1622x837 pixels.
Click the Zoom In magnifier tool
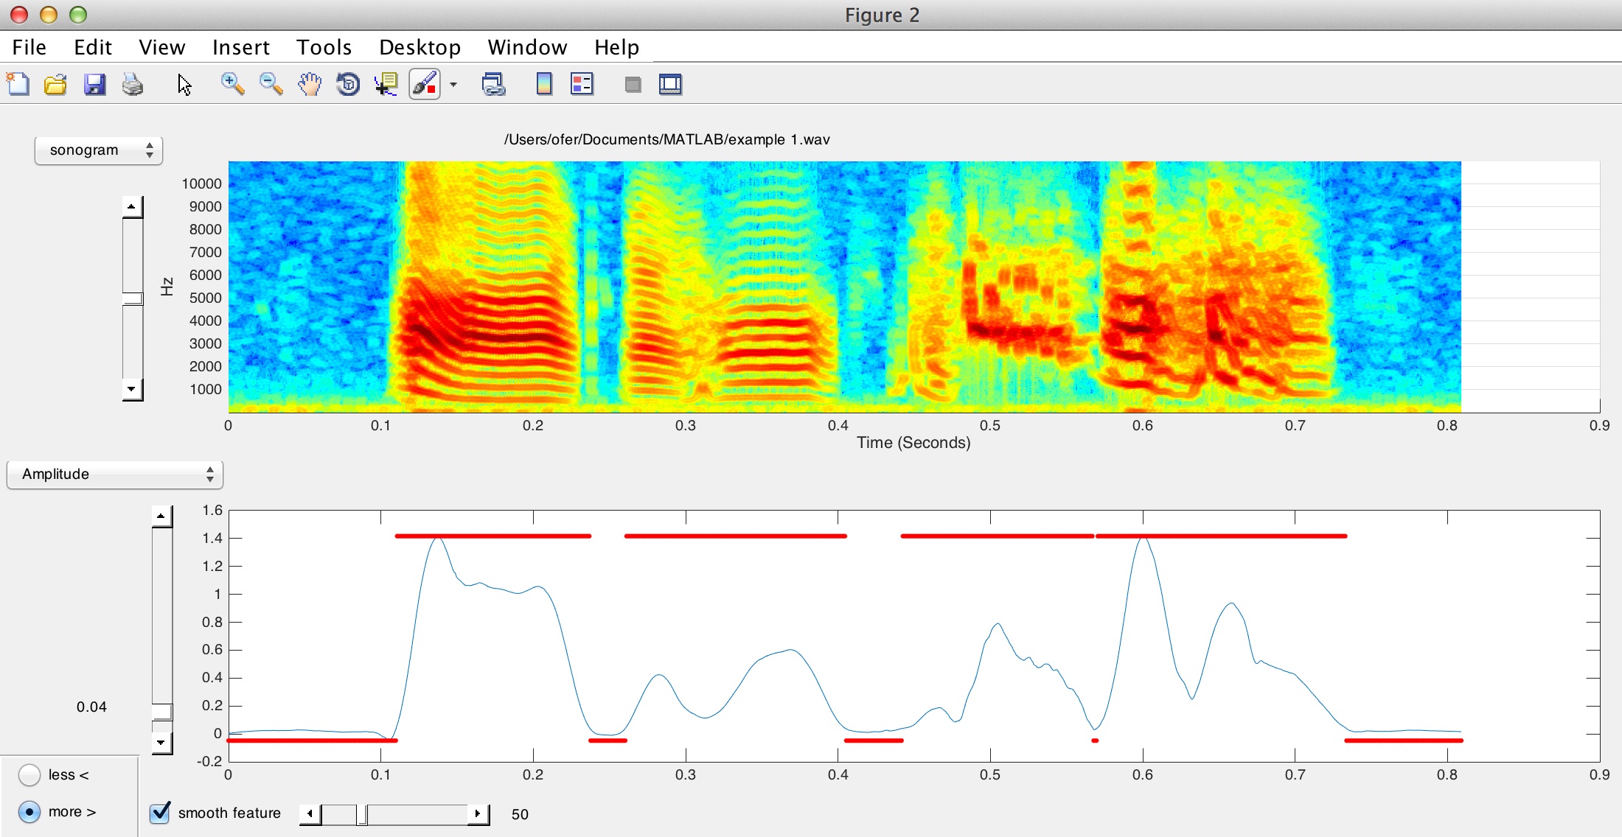coord(232,84)
